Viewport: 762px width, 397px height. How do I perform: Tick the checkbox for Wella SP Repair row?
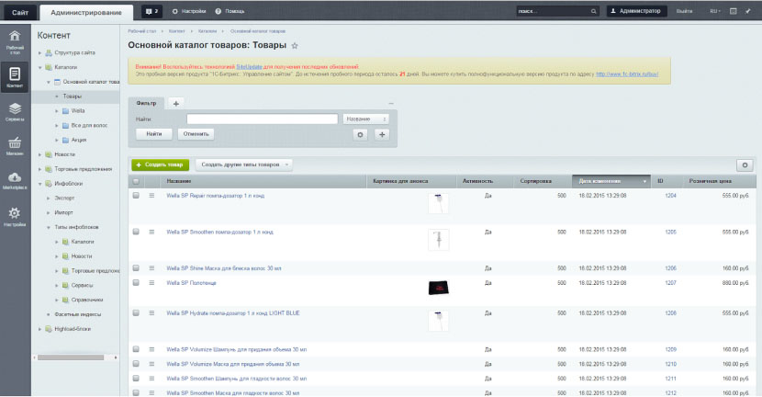point(136,196)
